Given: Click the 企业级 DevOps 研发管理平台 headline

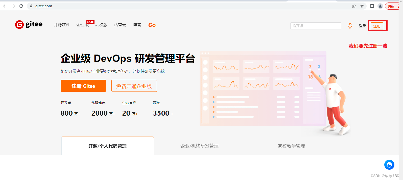Looking at the screenshot, I should 128,58.
